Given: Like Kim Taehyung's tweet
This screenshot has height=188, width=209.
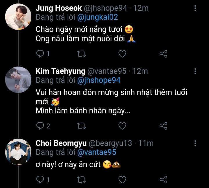Looking at the screenshot, I should pyautogui.click(x=122, y=126).
